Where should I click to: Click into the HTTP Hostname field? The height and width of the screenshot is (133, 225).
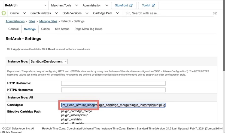click(x=113, y=83)
